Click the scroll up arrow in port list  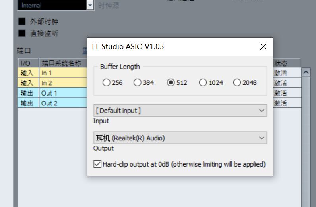click(306, 73)
